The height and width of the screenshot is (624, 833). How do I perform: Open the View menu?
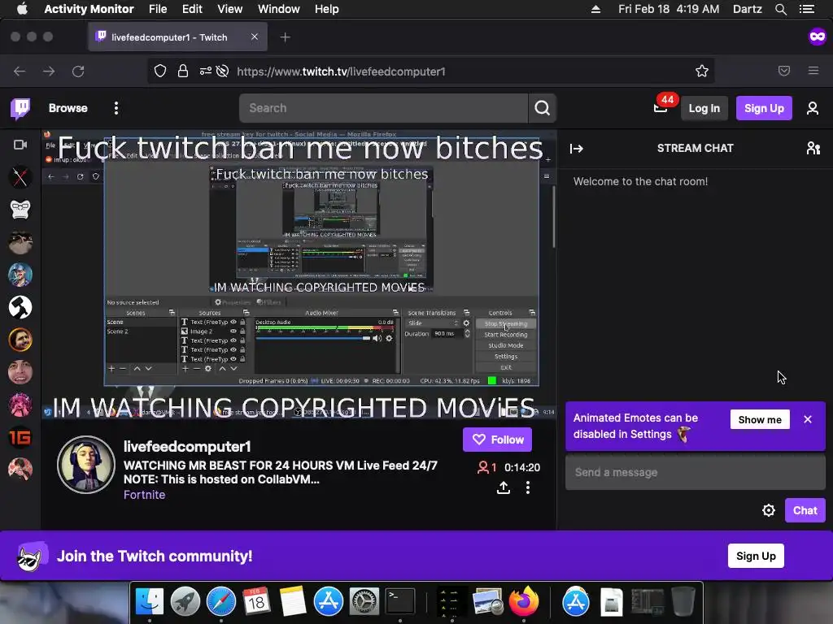pyautogui.click(x=229, y=9)
